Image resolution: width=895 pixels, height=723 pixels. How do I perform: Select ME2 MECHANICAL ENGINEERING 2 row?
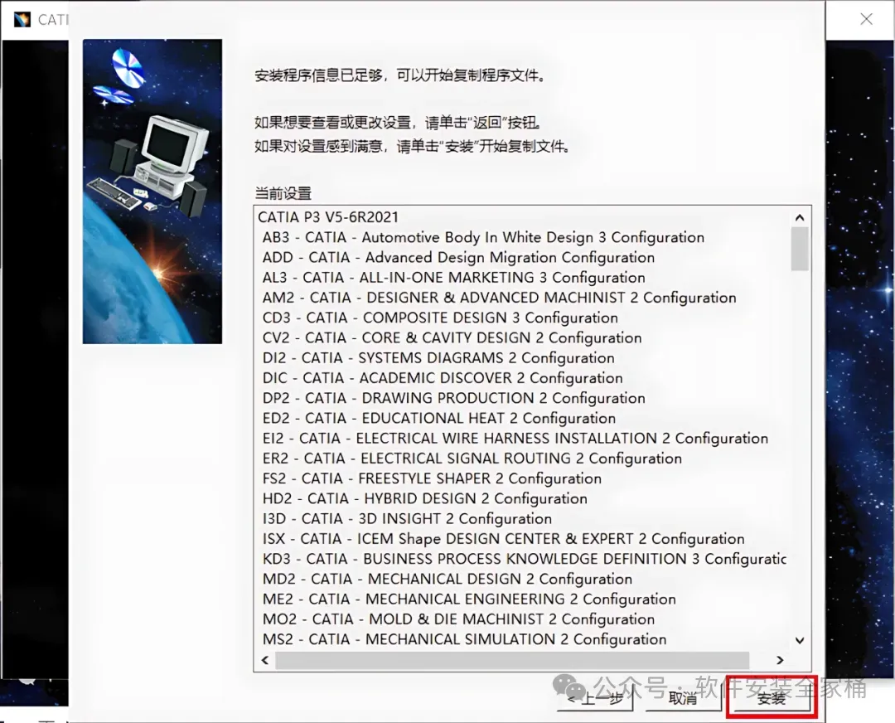[x=469, y=599]
